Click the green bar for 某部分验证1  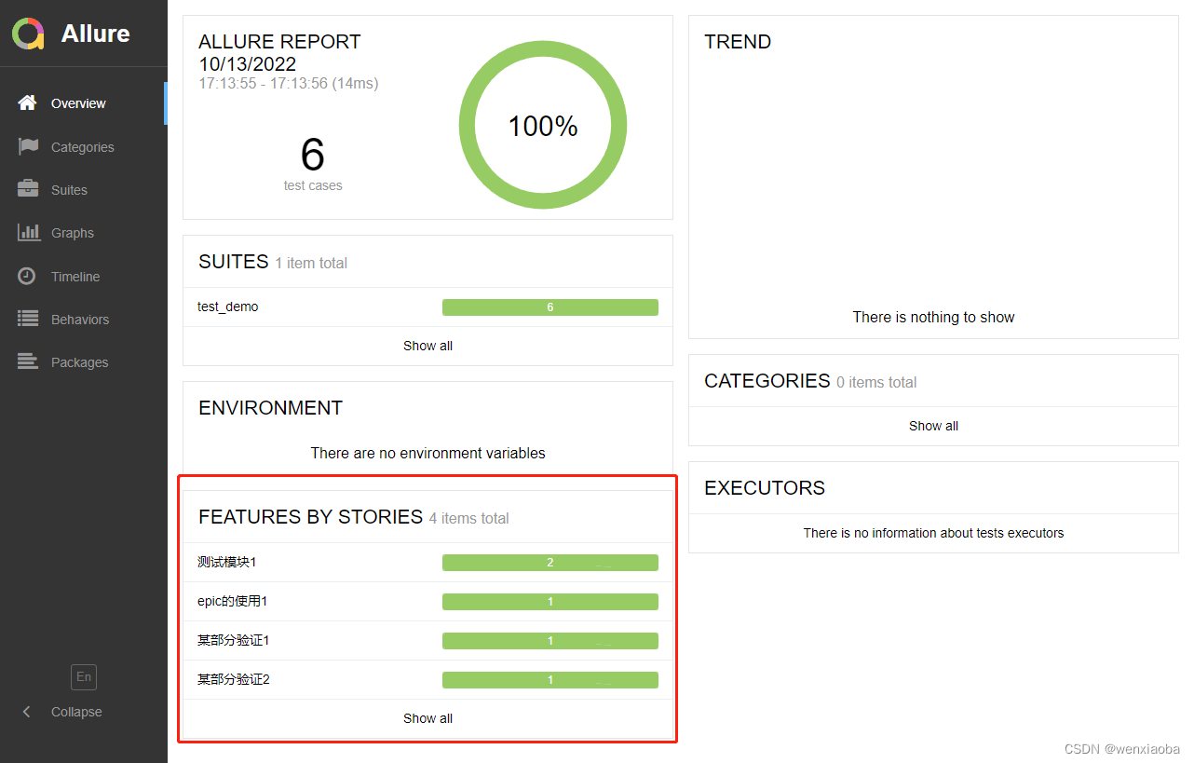pos(550,641)
